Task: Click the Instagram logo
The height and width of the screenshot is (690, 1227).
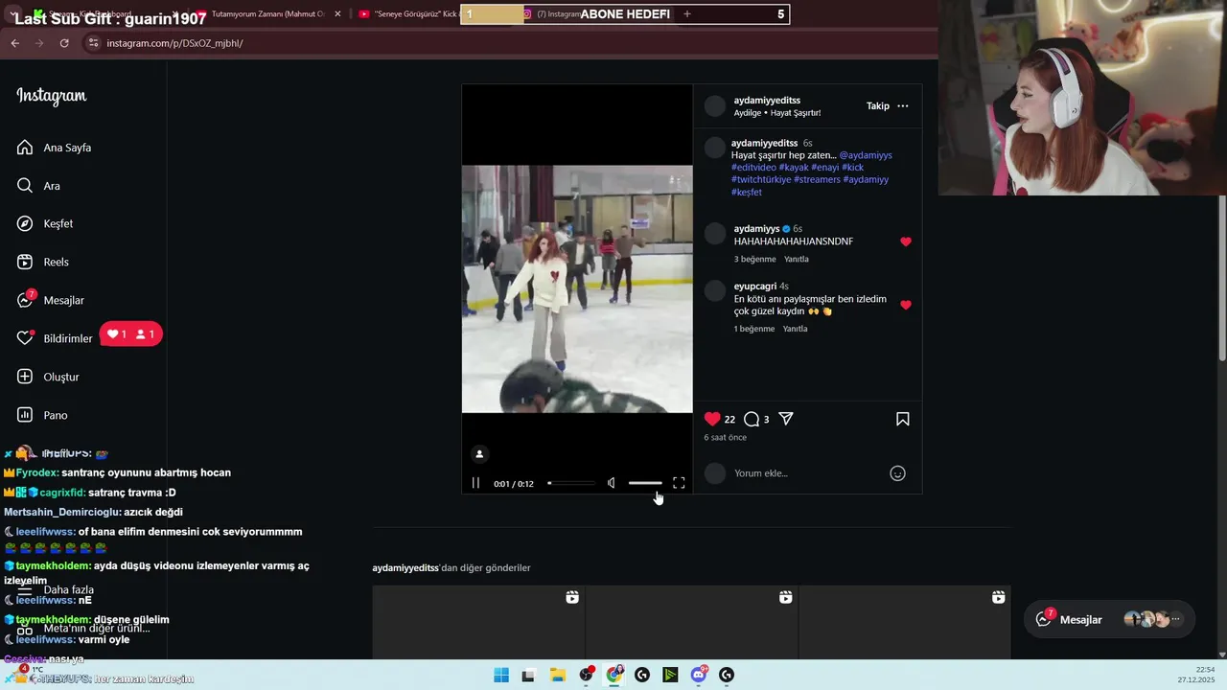Action: [x=52, y=96]
